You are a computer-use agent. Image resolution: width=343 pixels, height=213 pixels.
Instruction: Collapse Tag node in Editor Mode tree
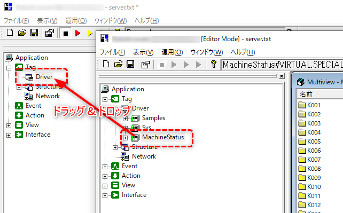click(x=105, y=99)
